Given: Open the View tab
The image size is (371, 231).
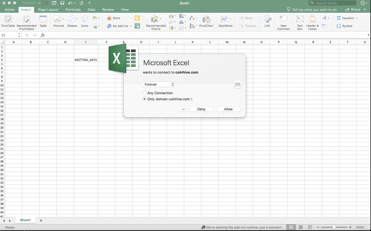Looking at the screenshot, I should point(125,10).
